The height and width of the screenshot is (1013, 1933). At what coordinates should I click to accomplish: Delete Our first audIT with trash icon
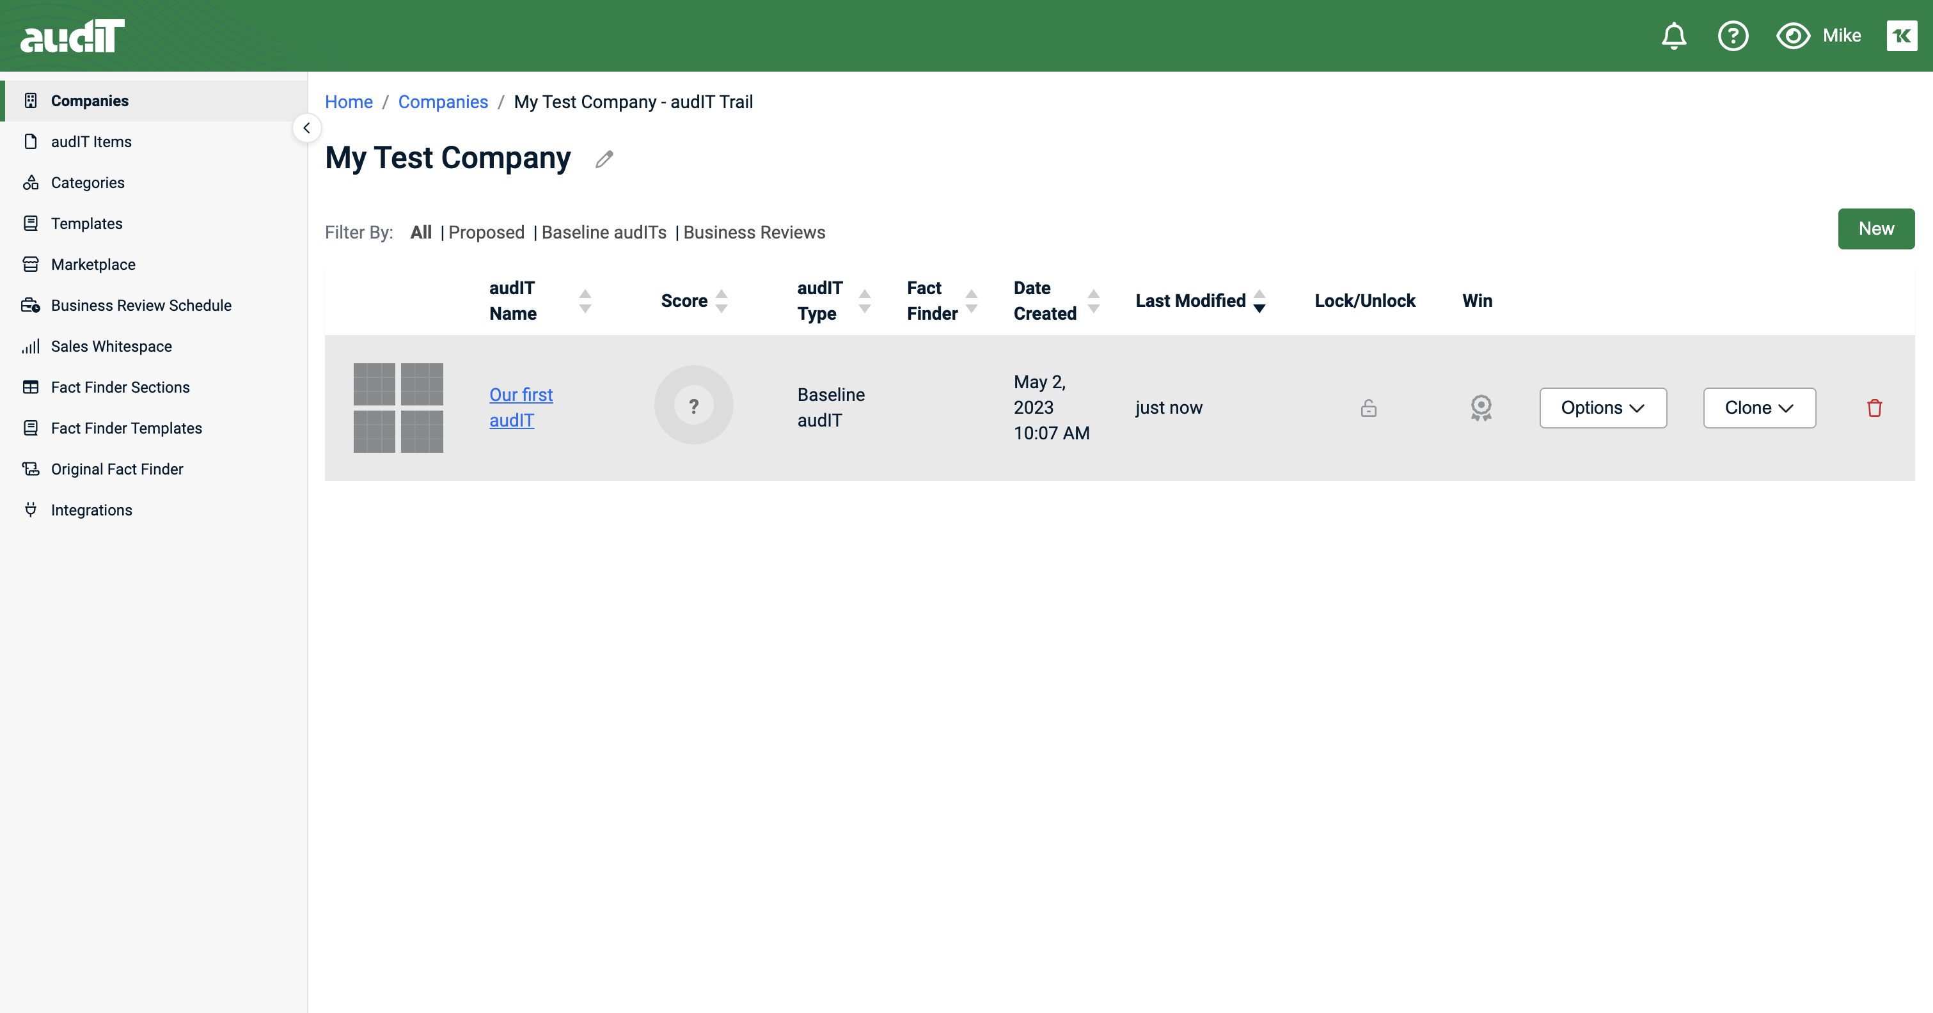coord(1874,407)
